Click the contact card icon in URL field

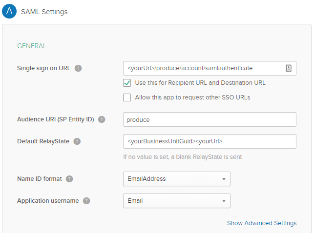click(x=288, y=68)
